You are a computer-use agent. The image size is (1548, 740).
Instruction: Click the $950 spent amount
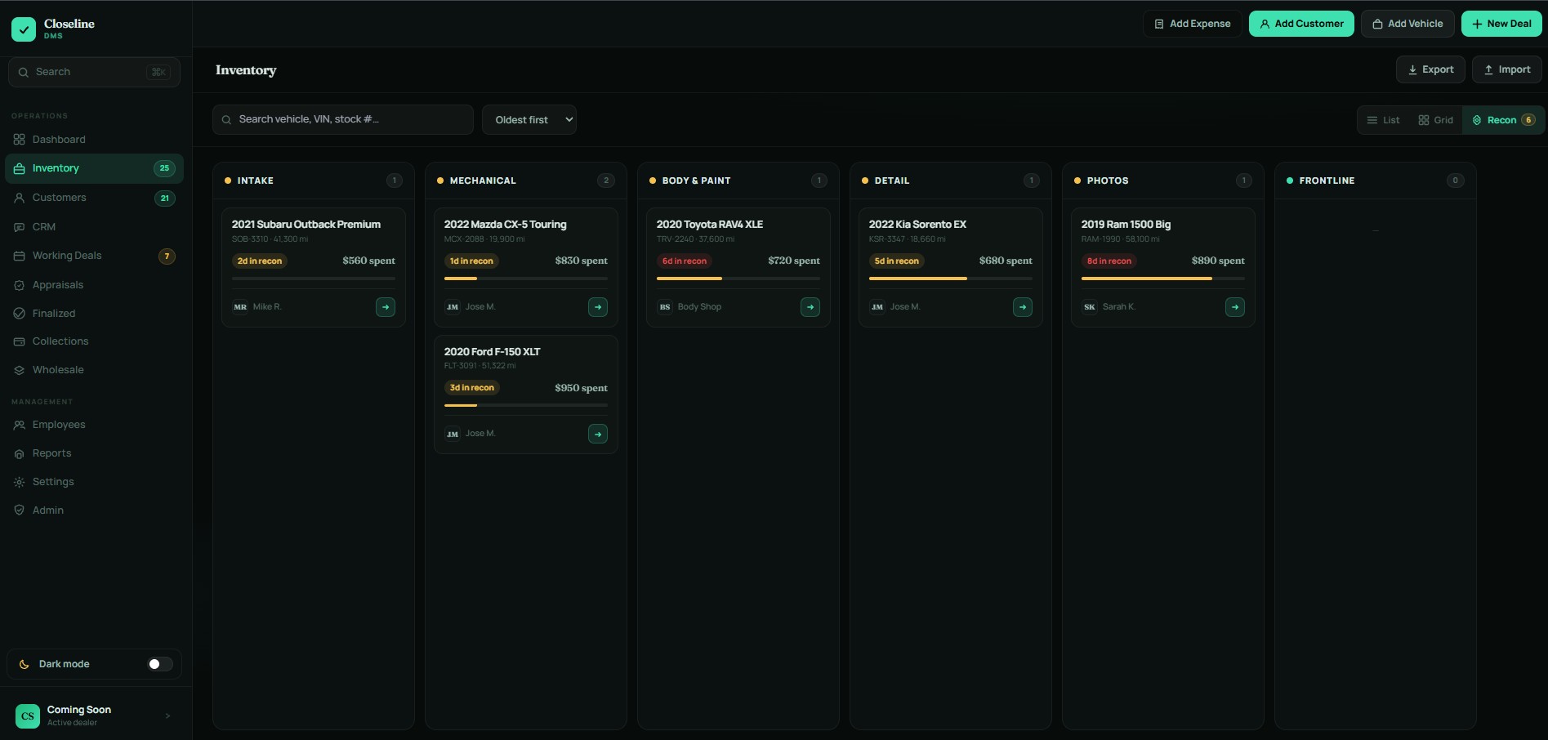[581, 388]
